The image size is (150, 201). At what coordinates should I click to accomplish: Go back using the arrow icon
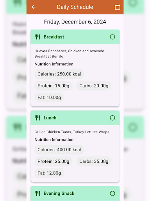tap(34, 7)
